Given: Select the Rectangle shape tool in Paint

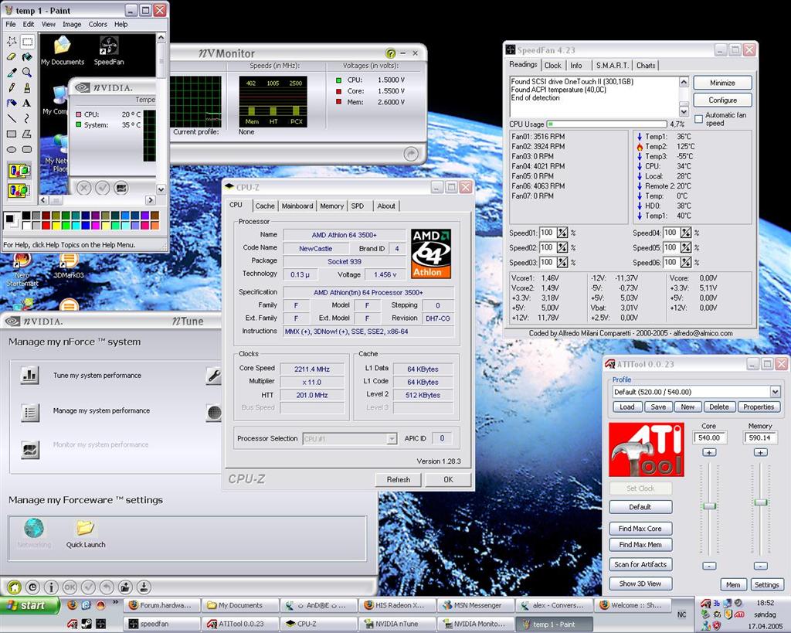Looking at the screenshot, I should coord(12,134).
